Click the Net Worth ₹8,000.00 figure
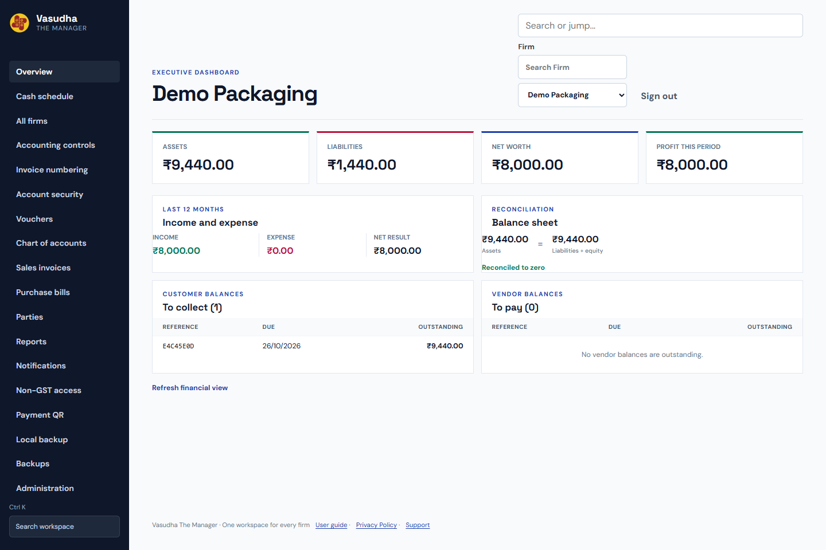Image resolution: width=826 pixels, height=550 pixels. pyautogui.click(x=528, y=165)
